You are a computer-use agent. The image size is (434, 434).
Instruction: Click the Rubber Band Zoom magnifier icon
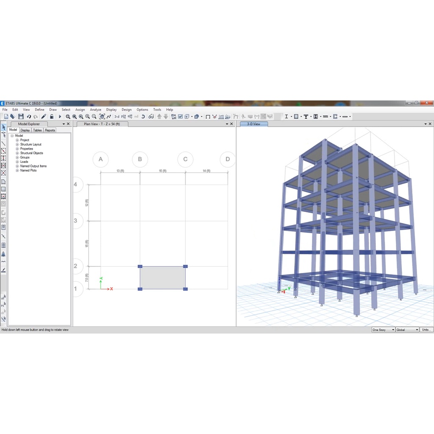point(68,117)
